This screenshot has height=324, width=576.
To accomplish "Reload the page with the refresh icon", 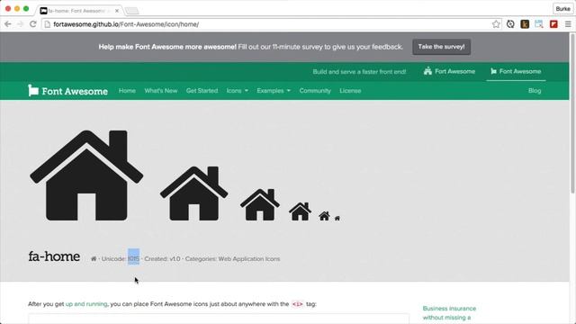I will (32, 24).
